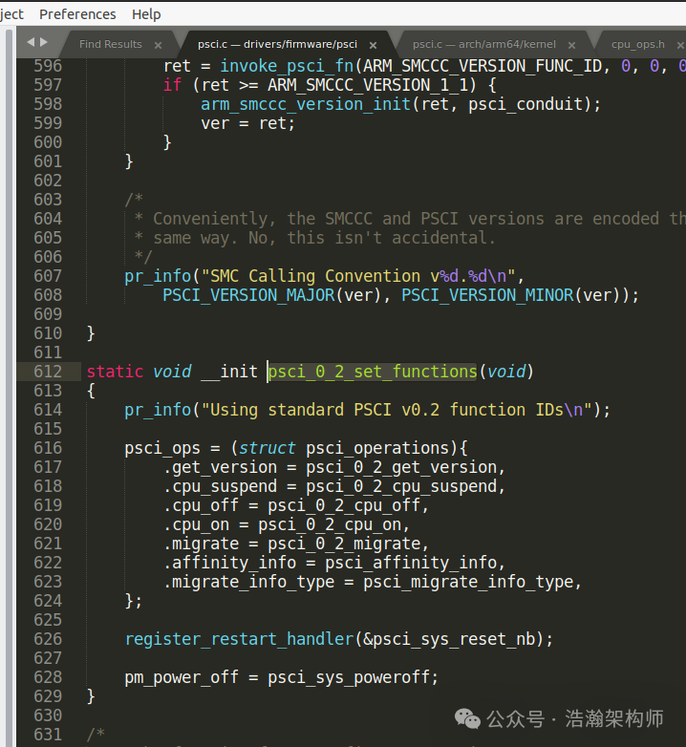Click on ARM_SMCCC_VERSION_FUNC_ID constant
This screenshot has width=686, height=747.
click(482, 66)
